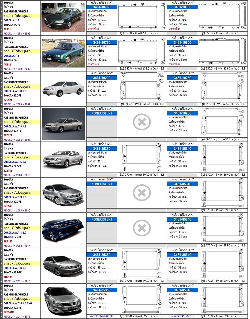
Task: Select A/T part 3461-1080C in AE112 row
Action: point(183,43)
